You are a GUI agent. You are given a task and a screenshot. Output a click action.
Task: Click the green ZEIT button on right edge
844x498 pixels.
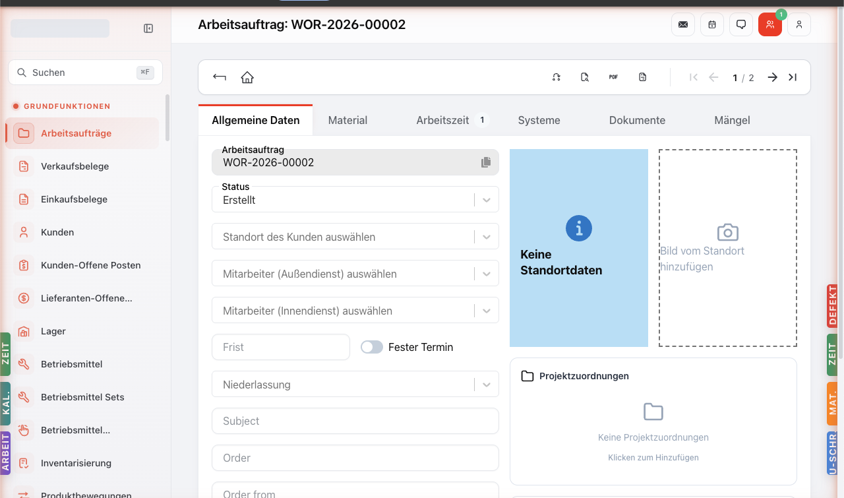pyautogui.click(x=832, y=355)
